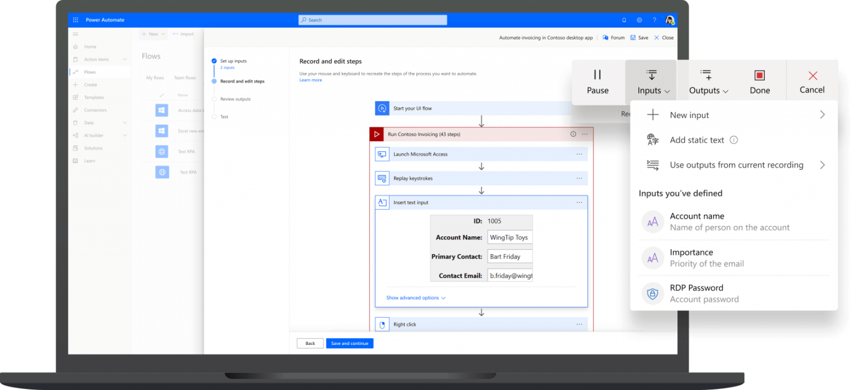This screenshot has width=855, height=390.
Task: Select the Templates icon in the sidebar
Action: [x=76, y=97]
